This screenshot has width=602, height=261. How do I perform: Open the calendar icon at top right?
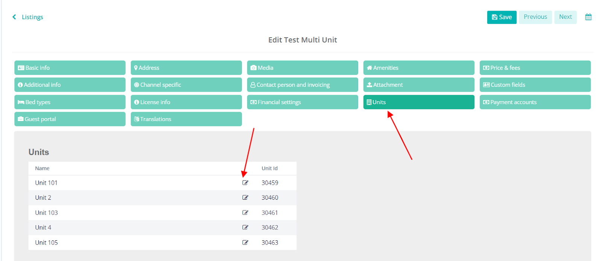(x=588, y=17)
